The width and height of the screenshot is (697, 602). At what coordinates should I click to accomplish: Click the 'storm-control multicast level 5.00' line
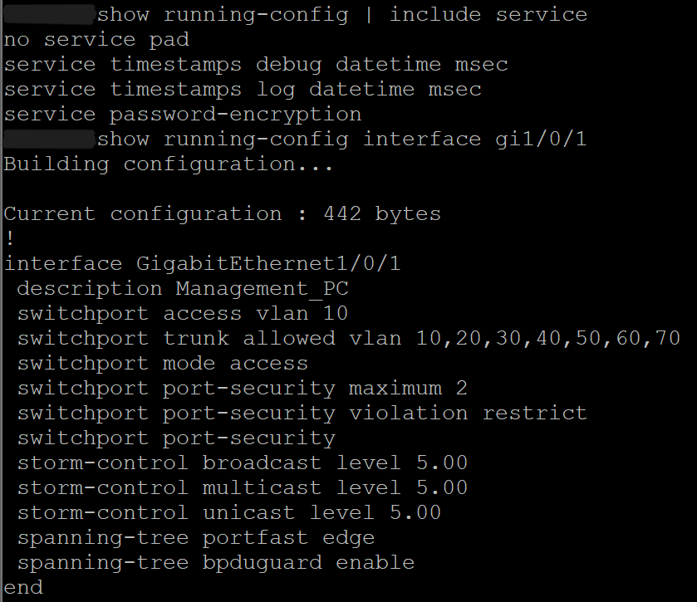tap(243, 487)
